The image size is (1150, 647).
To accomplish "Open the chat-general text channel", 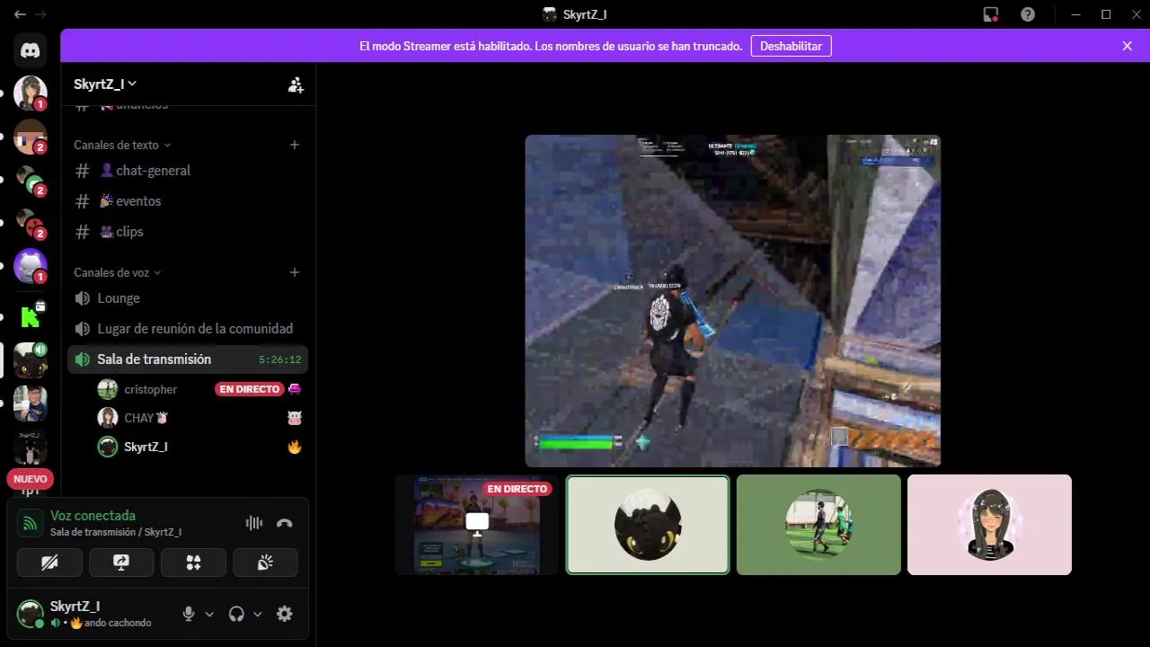I will click(x=188, y=171).
